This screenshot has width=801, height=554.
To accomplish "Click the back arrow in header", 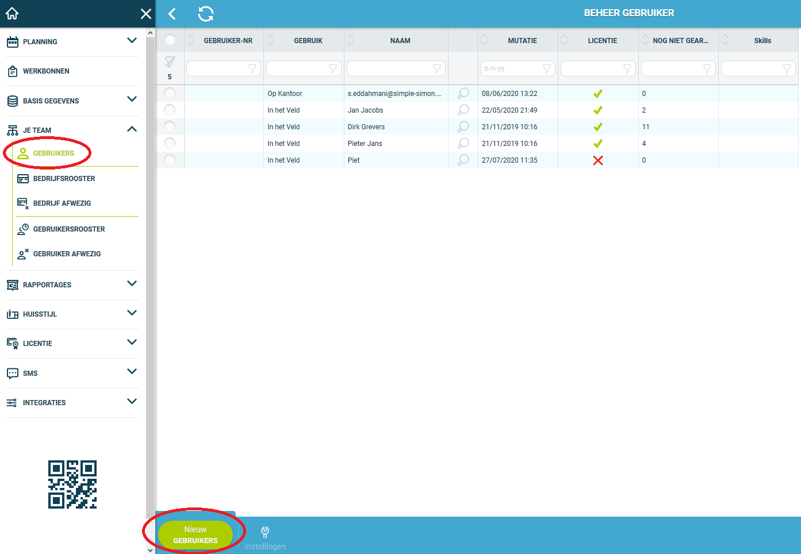I will coord(172,14).
